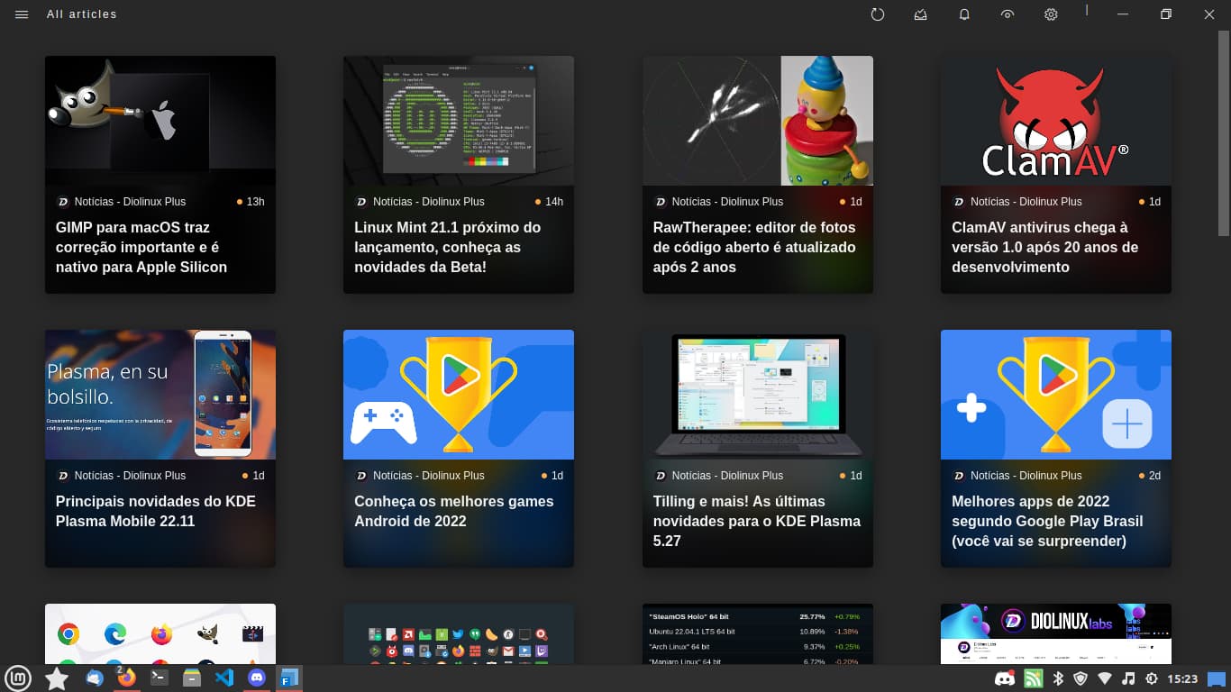This screenshot has height=692, width=1231.
Task: Read 'Linux Mint 21.1 próximo do lançamento' headline
Action: click(448, 247)
